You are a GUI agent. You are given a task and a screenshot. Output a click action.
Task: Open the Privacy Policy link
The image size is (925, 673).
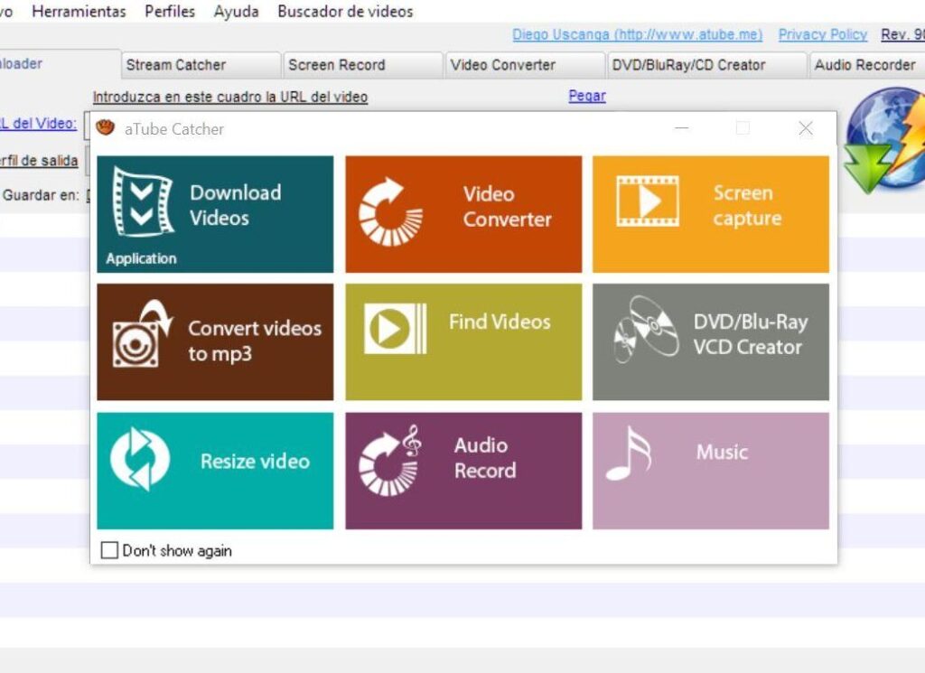pos(822,35)
